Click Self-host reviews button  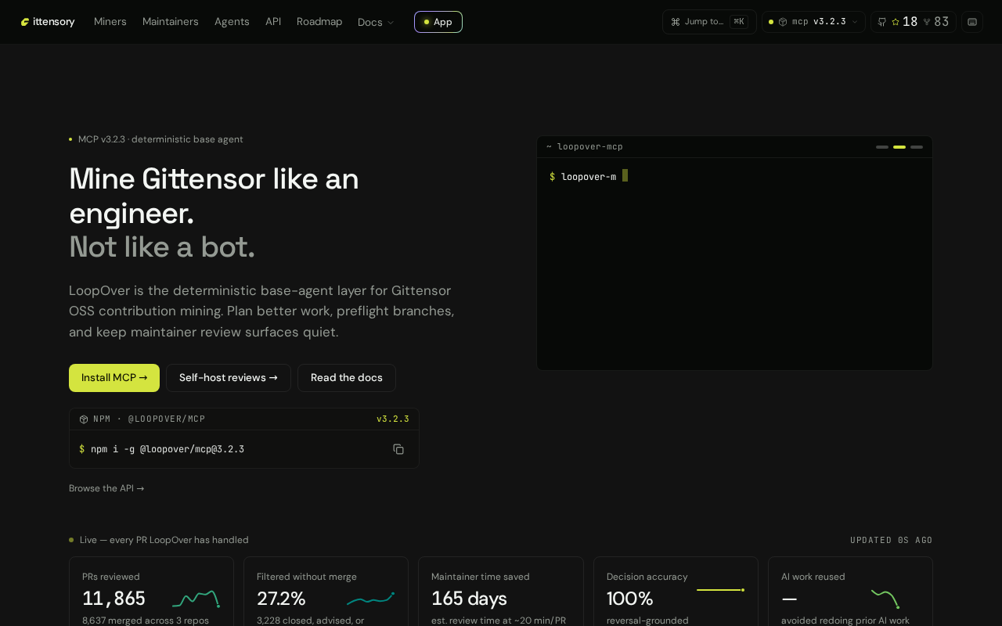[x=229, y=378]
